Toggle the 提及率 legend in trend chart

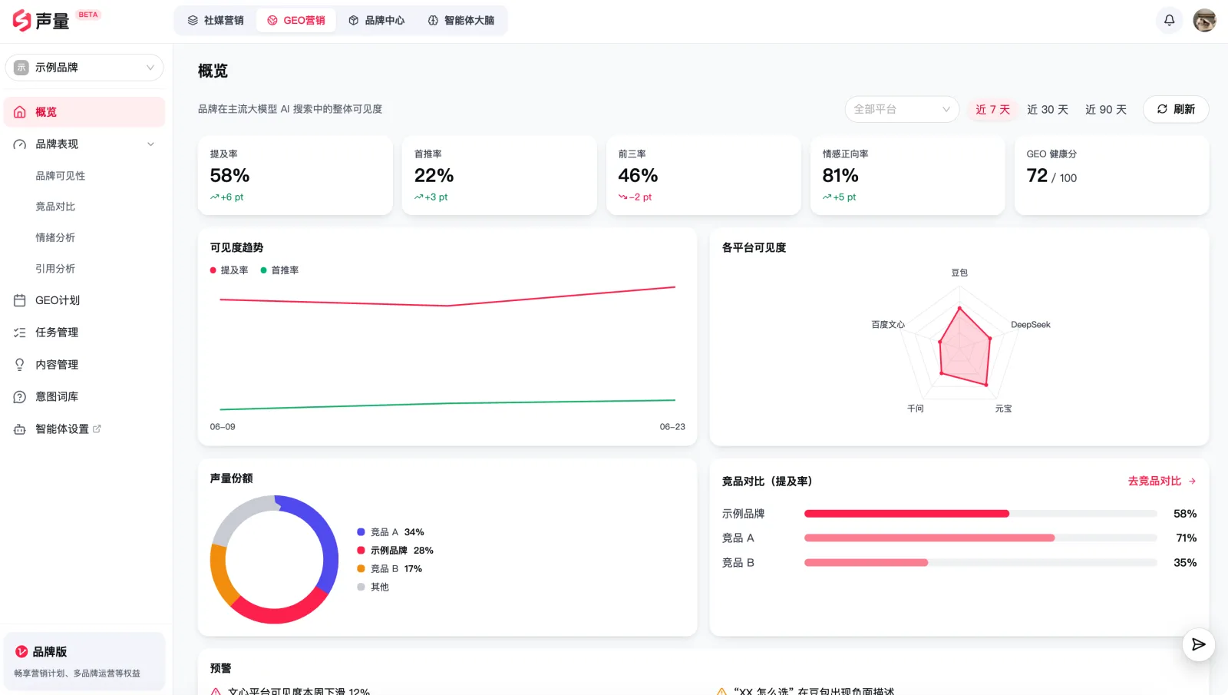click(x=229, y=270)
